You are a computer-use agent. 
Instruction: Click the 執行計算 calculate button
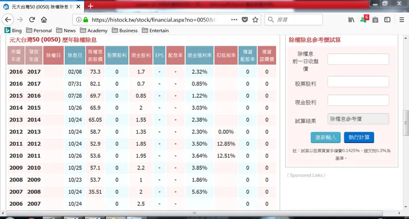359,137
